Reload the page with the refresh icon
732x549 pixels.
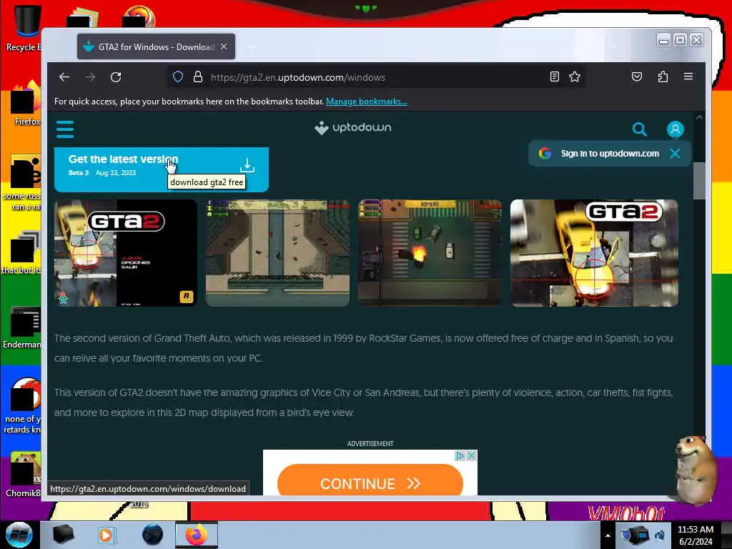coord(116,77)
